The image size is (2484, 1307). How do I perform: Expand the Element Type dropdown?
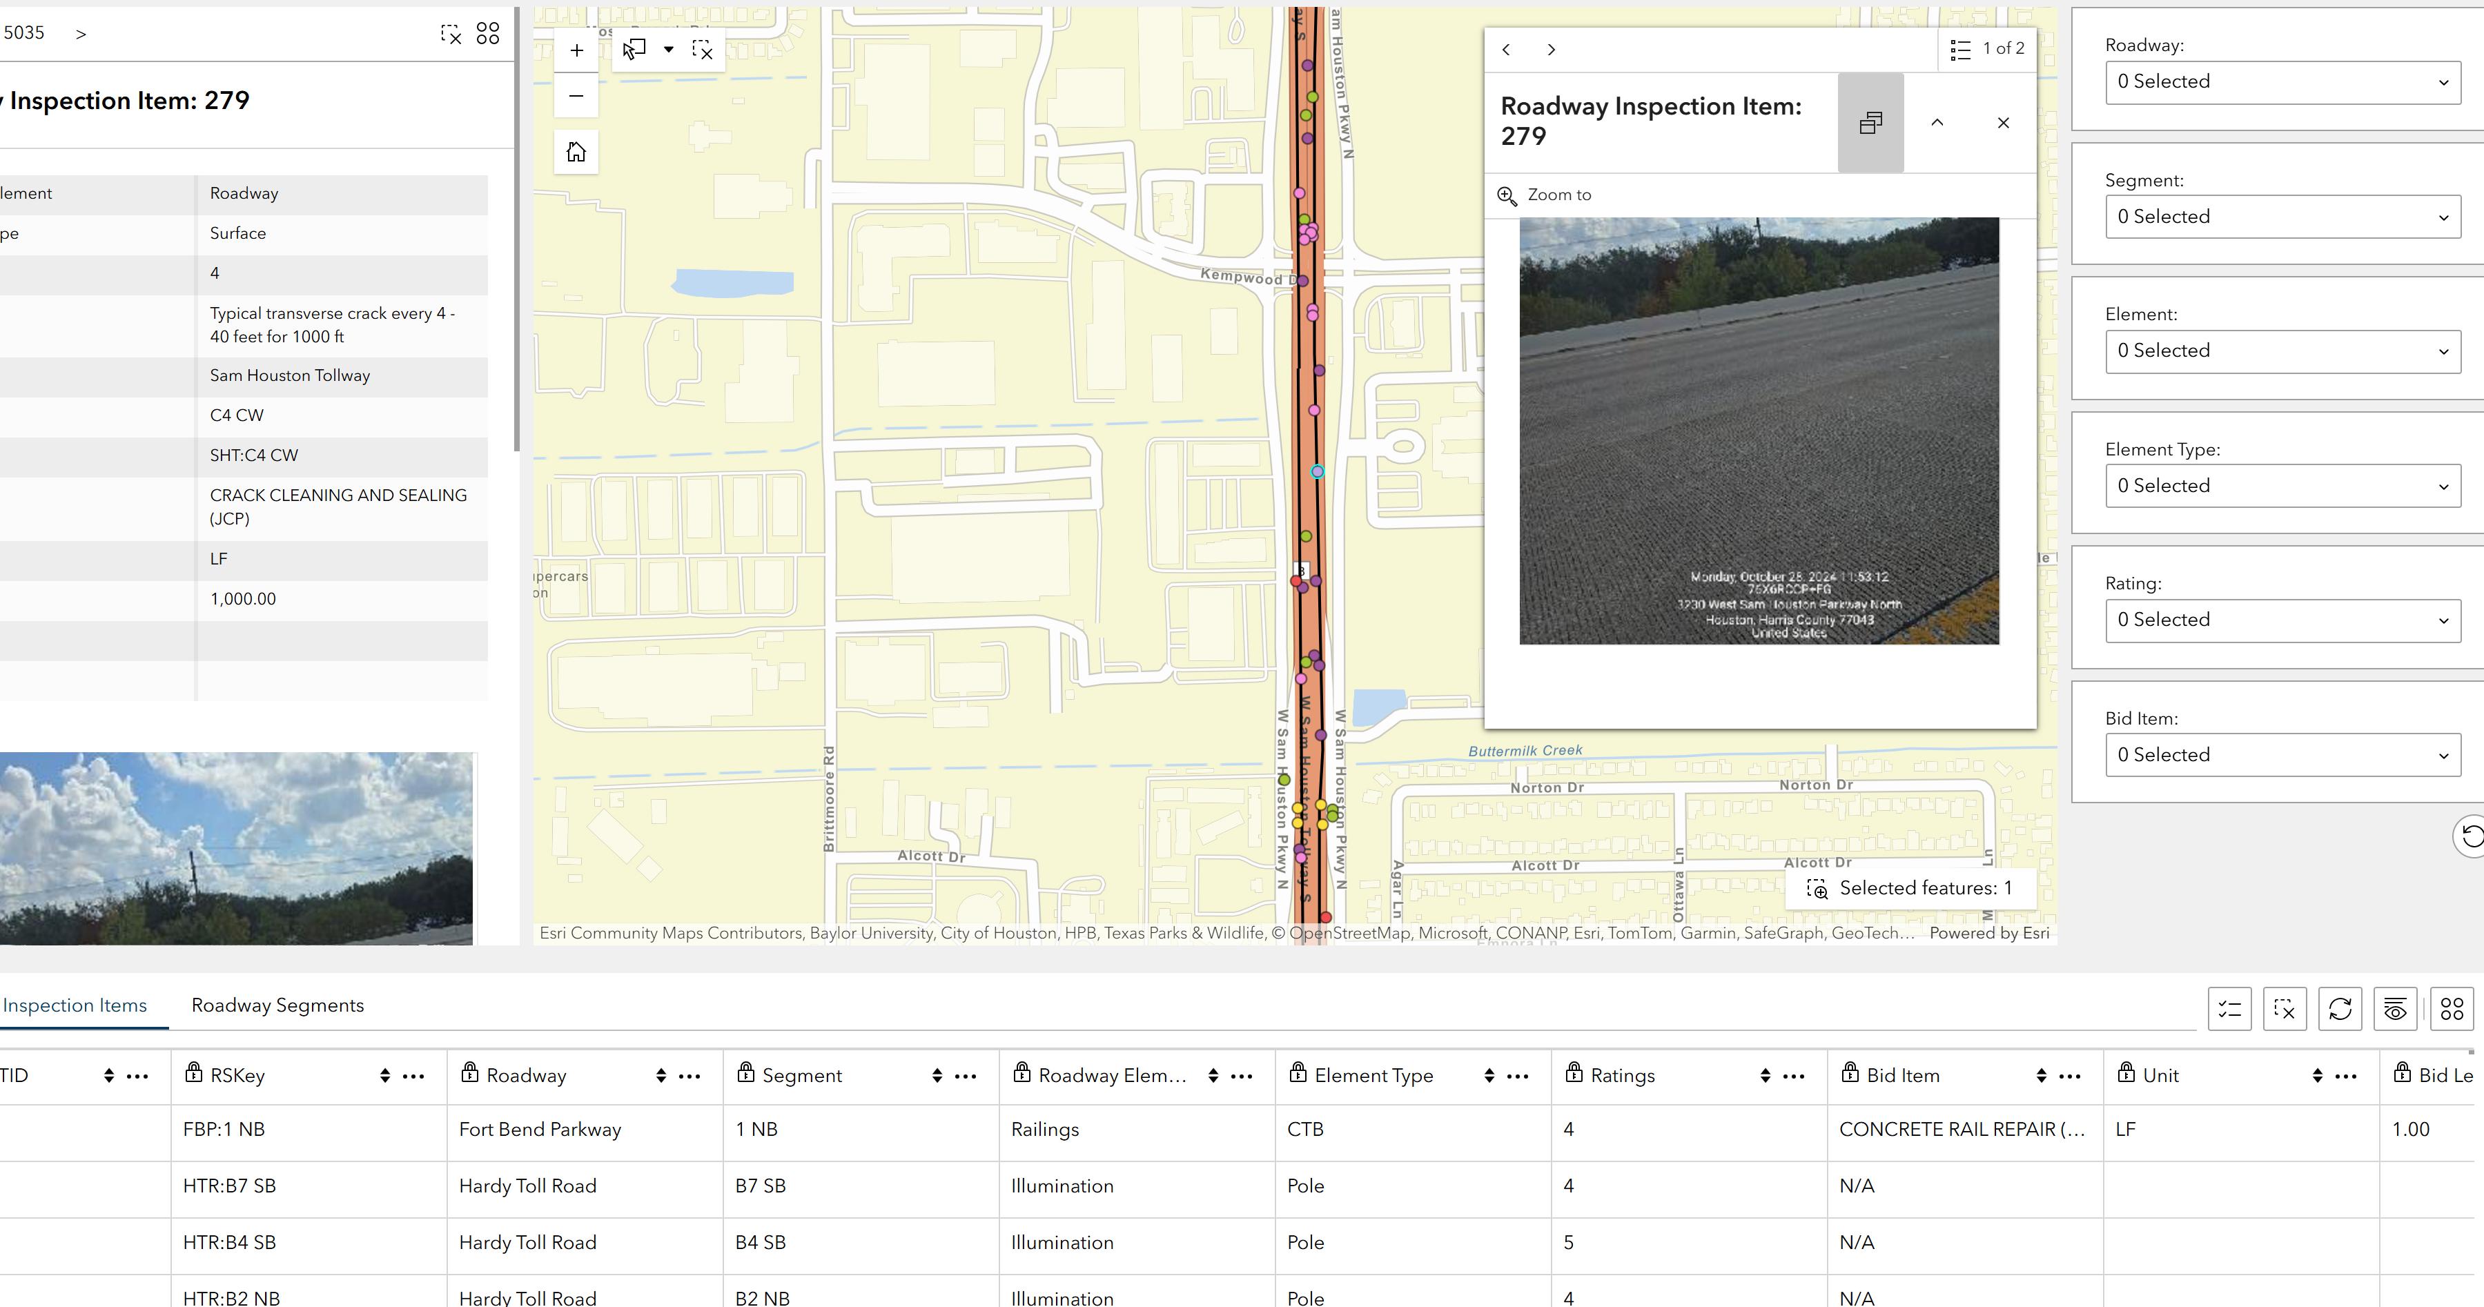[2282, 486]
